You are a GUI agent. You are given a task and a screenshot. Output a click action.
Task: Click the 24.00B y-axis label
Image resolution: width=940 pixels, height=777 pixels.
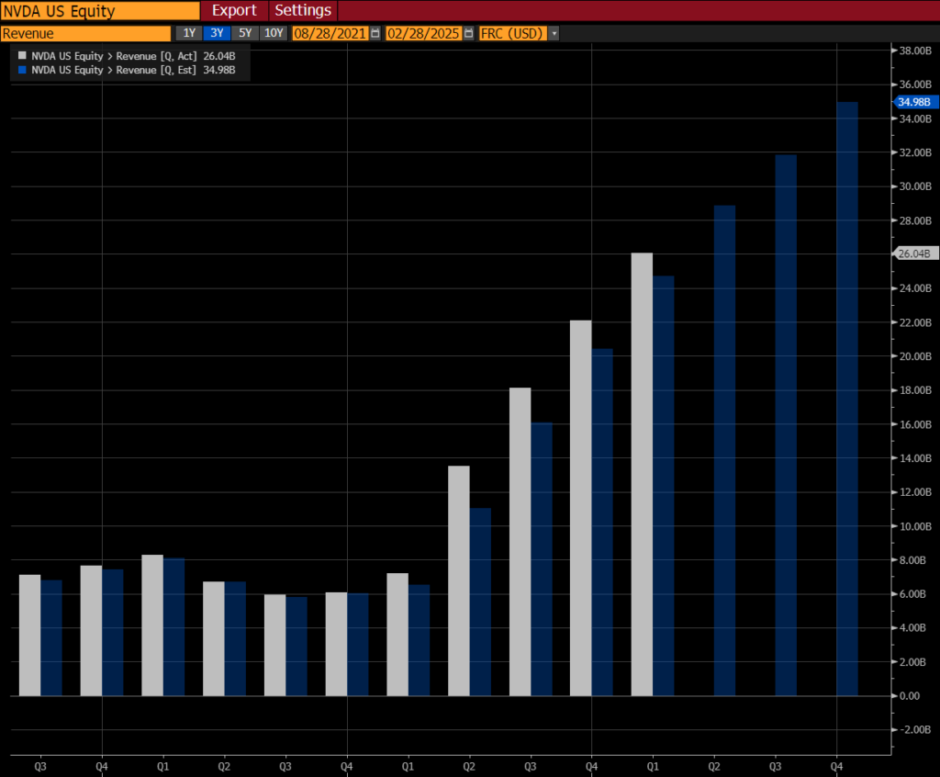pos(915,288)
